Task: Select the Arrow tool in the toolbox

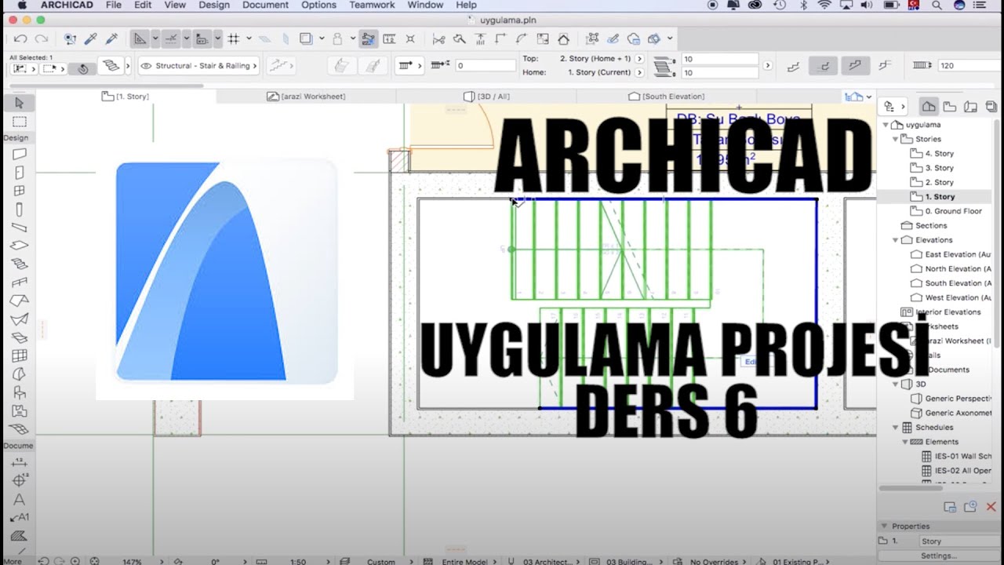Action: click(x=20, y=103)
